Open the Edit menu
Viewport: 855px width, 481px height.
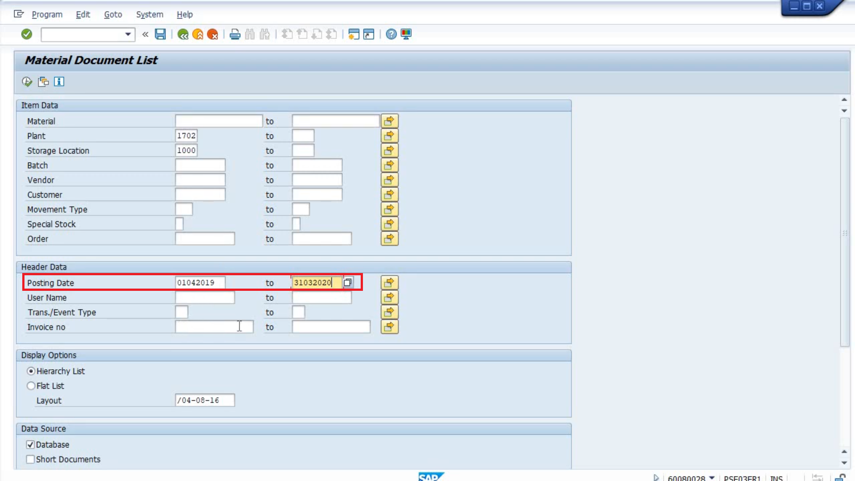tap(82, 14)
